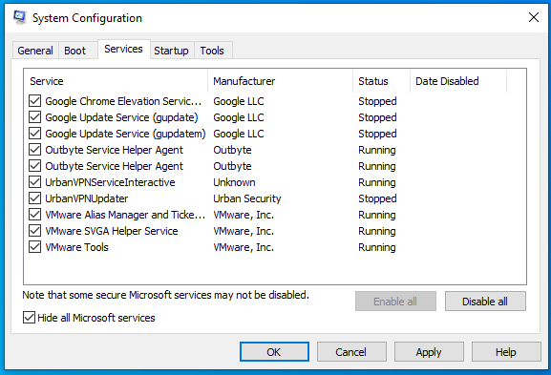
Task: Select the UrbanVPNUpdater service name
Action: click(x=87, y=198)
